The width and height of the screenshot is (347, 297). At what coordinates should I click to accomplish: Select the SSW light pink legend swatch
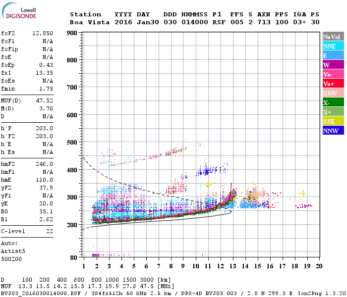click(333, 93)
